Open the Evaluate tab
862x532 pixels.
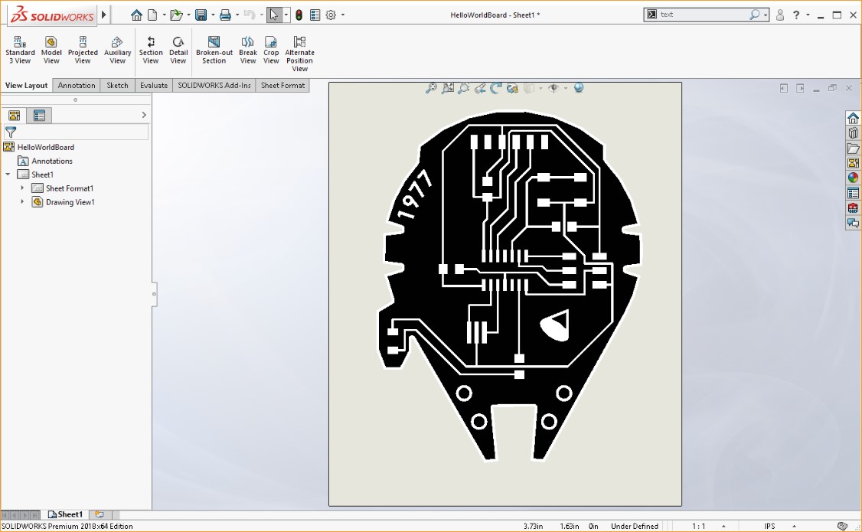tap(154, 85)
